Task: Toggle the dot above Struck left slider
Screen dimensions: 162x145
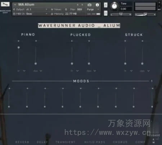Action: pos(125,41)
